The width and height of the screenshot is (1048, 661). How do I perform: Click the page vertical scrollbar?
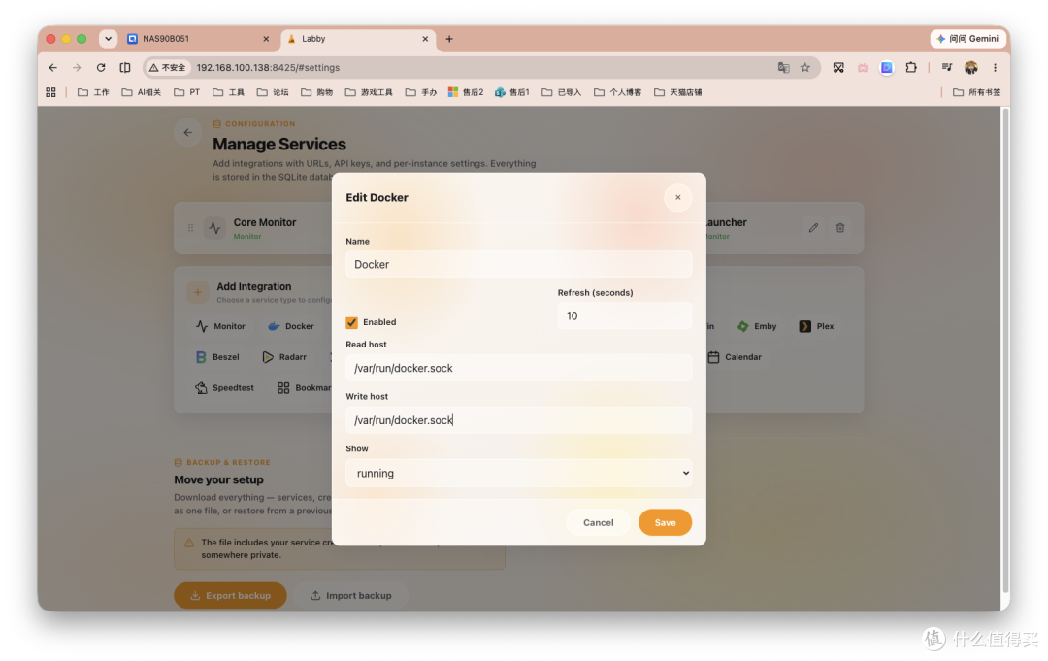(x=1005, y=350)
